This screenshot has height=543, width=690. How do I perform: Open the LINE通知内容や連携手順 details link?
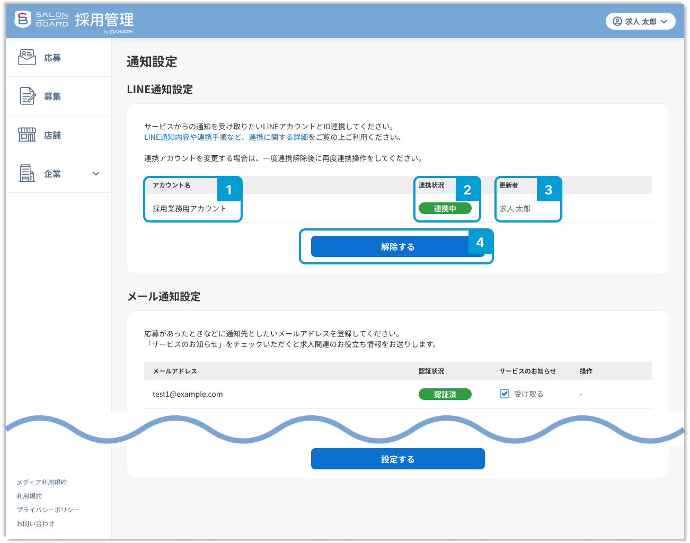point(226,137)
